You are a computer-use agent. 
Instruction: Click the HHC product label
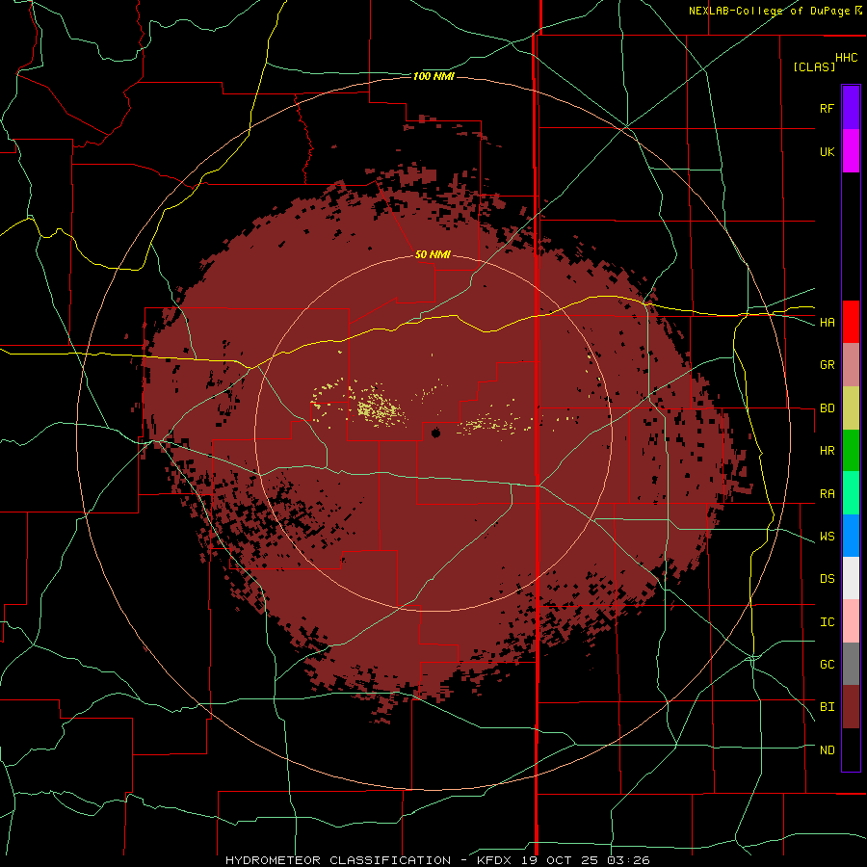pos(846,58)
